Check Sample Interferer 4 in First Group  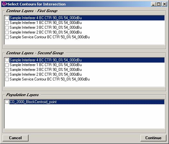pyautogui.click(x=7, y=18)
